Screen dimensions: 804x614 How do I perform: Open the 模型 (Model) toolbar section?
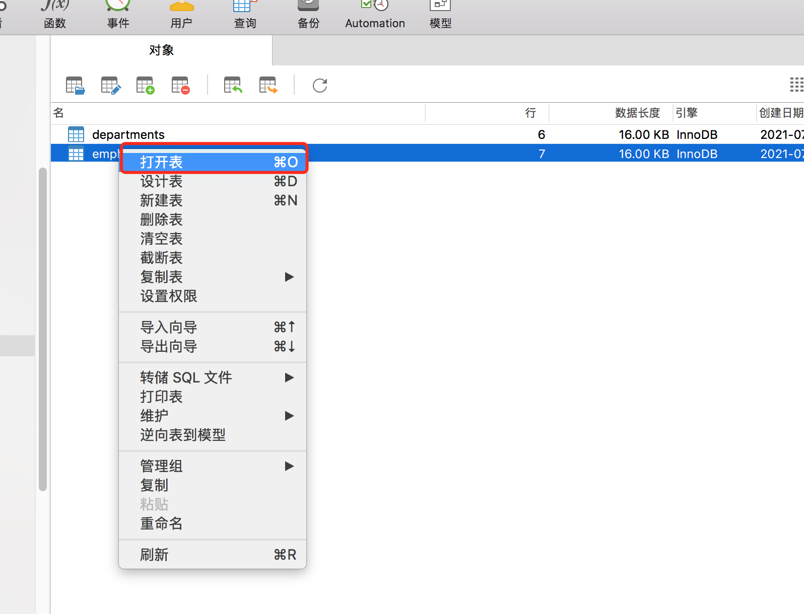[440, 15]
